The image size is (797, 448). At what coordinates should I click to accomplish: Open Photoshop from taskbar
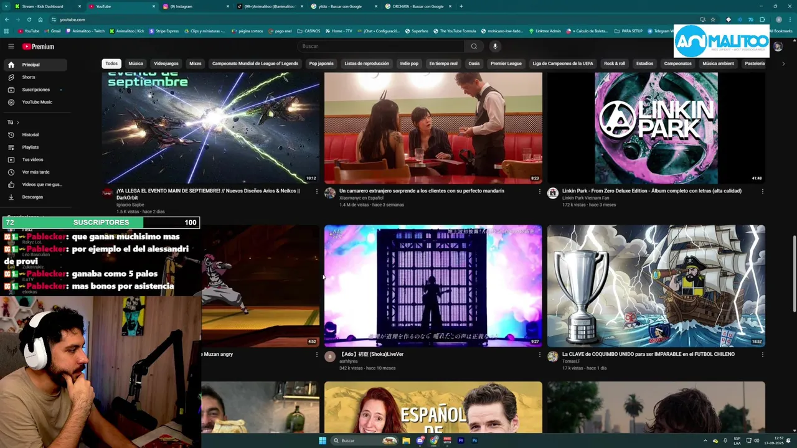[474, 441]
